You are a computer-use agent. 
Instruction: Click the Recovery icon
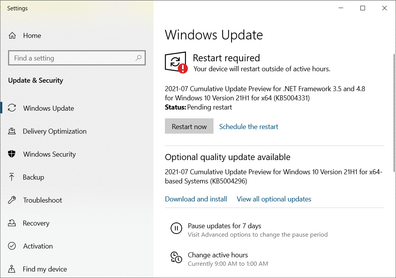(x=12, y=223)
